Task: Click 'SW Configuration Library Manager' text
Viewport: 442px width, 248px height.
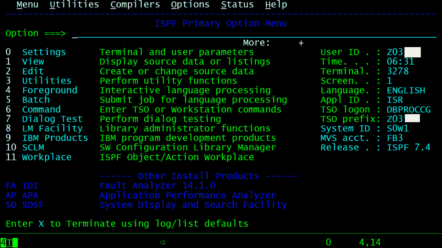Action: point(188,147)
